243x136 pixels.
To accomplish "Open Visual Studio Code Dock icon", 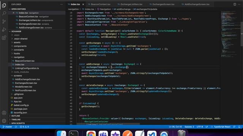I will (152, 133).
